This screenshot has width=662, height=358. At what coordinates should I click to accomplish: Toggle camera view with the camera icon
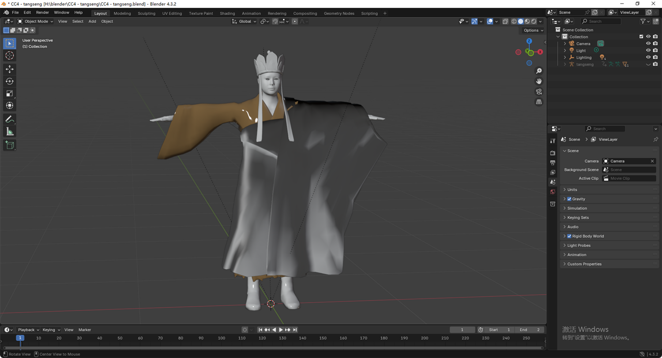(x=539, y=92)
